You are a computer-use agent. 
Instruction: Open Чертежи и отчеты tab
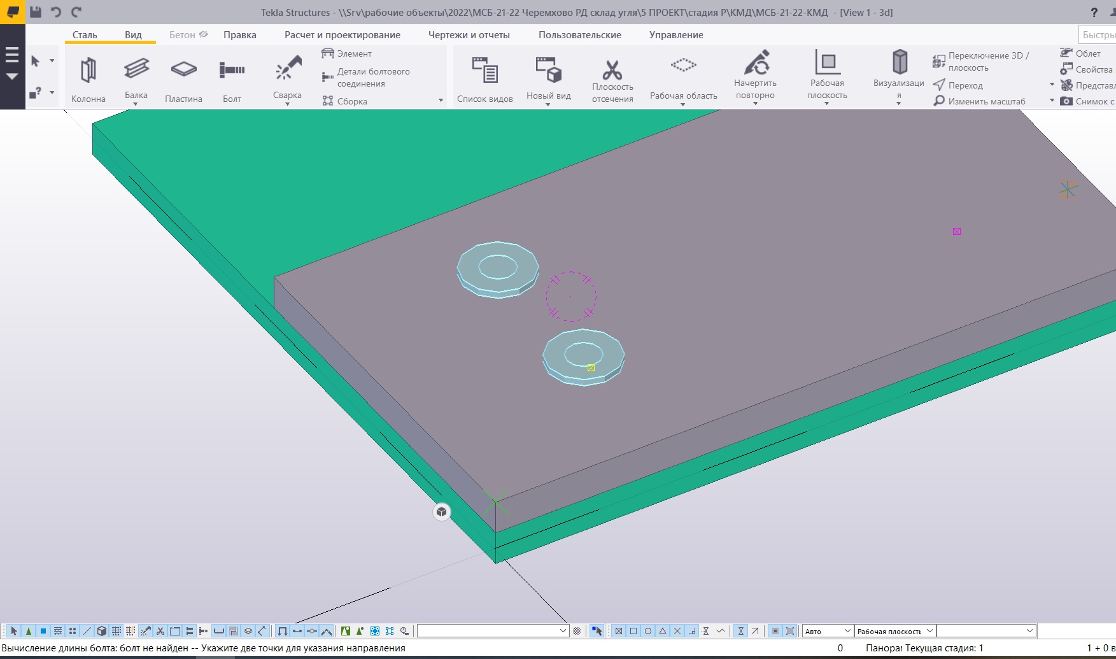click(469, 35)
